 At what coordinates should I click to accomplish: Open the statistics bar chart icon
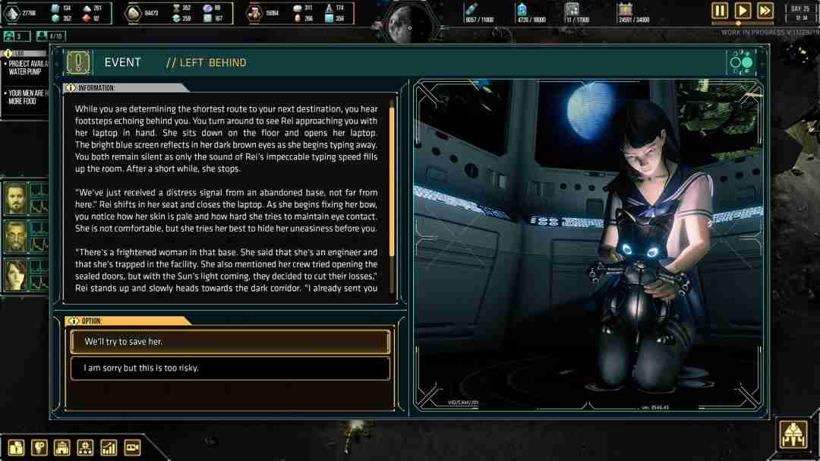(x=109, y=447)
